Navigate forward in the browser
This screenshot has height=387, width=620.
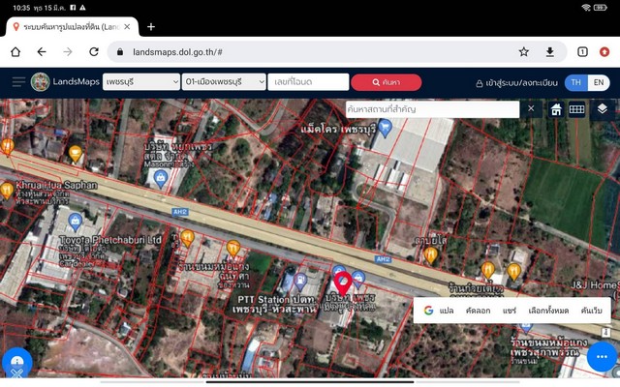[68, 51]
